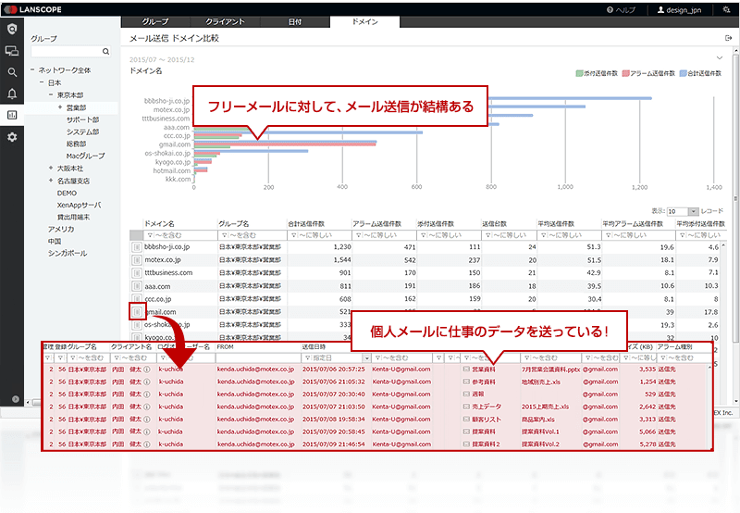Click mail icon beside 顧客リスト subject
The width and height of the screenshot is (740, 513).
[466, 419]
